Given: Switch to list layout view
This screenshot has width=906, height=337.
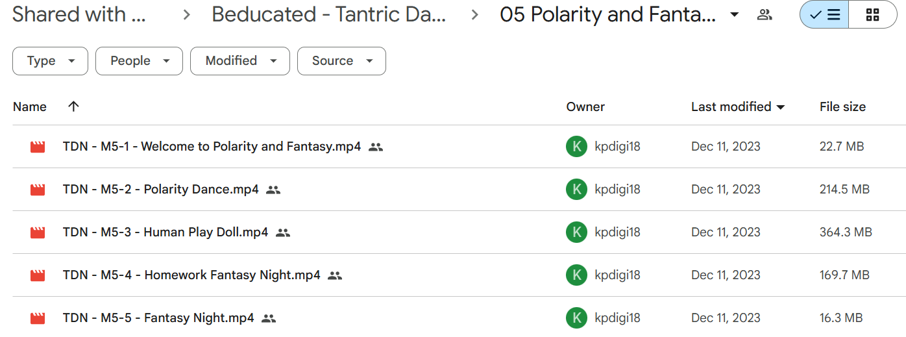Looking at the screenshot, I should pyautogui.click(x=825, y=15).
